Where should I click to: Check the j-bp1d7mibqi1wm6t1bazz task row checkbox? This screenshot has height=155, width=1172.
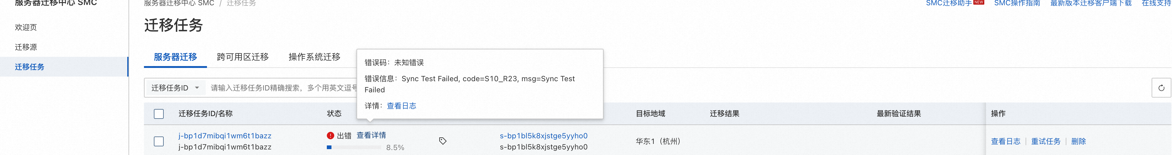pyautogui.click(x=159, y=141)
